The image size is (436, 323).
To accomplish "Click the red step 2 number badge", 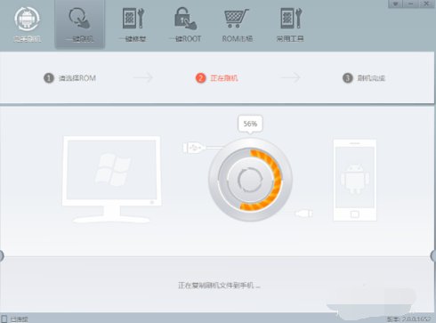I will [200, 78].
